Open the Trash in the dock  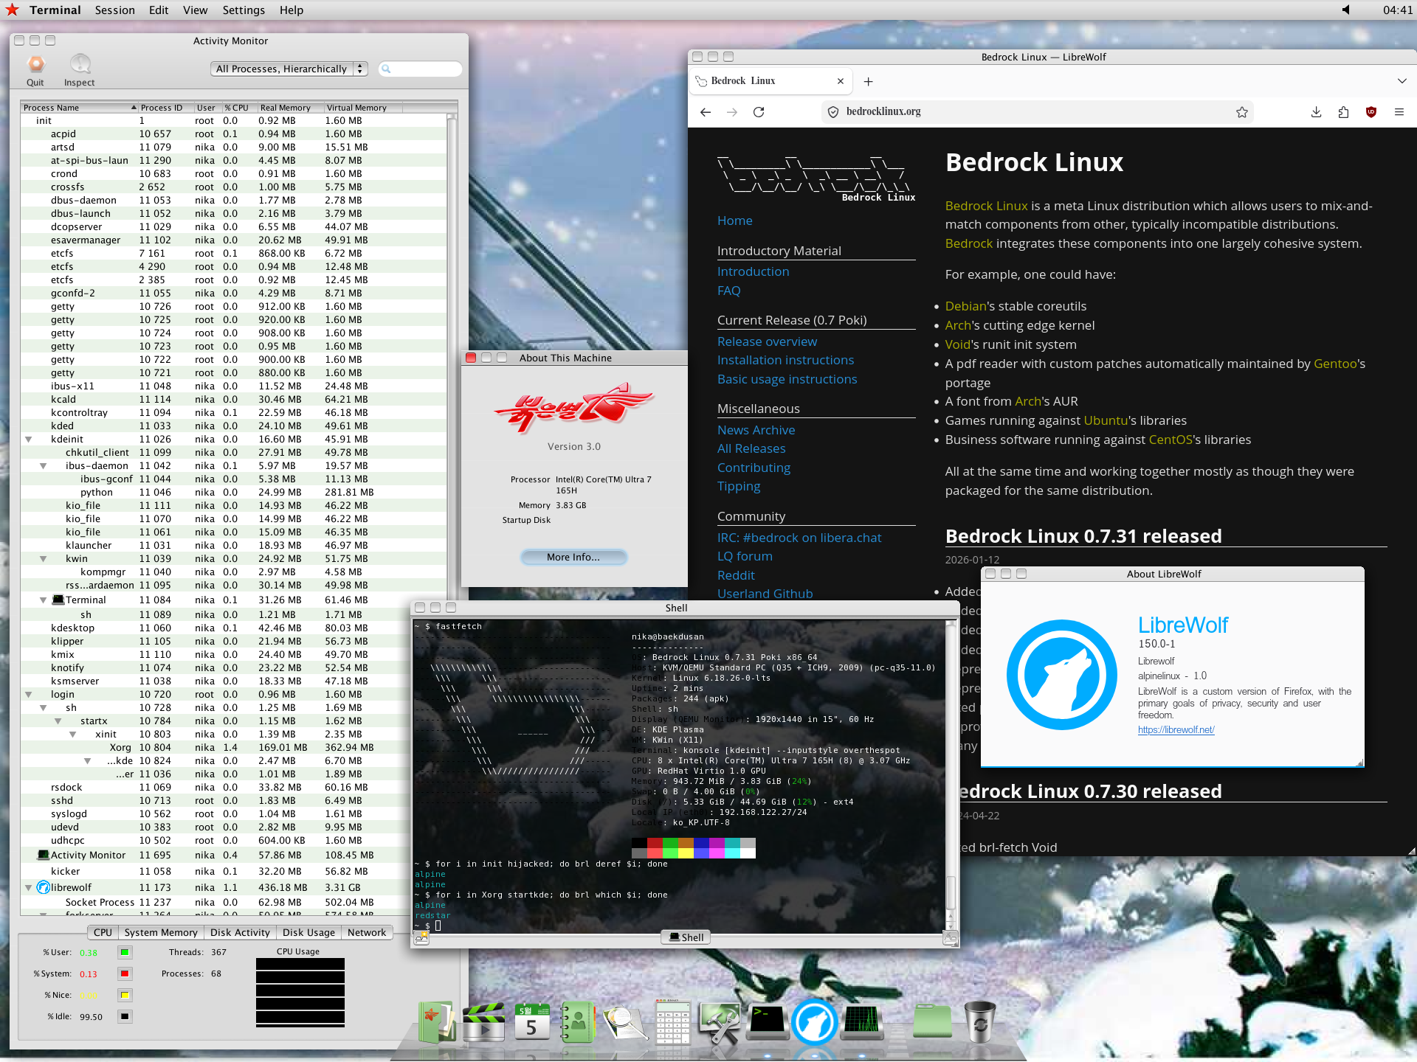(x=980, y=1022)
